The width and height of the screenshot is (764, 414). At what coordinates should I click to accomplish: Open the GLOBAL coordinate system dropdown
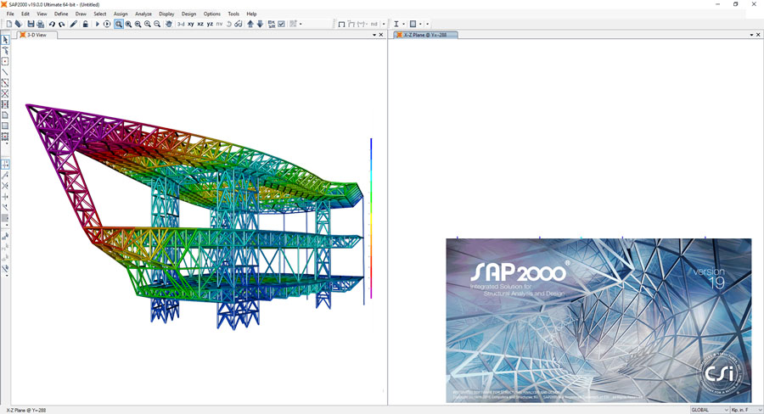pyautogui.click(x=710, y=410)
